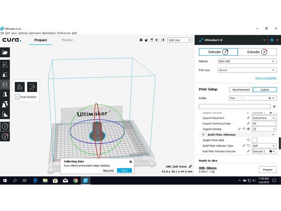
Task: Open Google Chrome from the taskbar
Action: pos(75,181)
